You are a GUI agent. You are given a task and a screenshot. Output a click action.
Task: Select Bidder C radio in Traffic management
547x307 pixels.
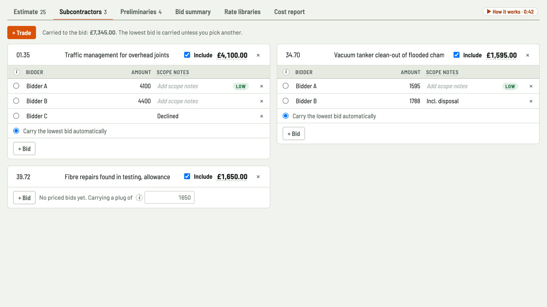pyautogui.click(x=16, y=116)
